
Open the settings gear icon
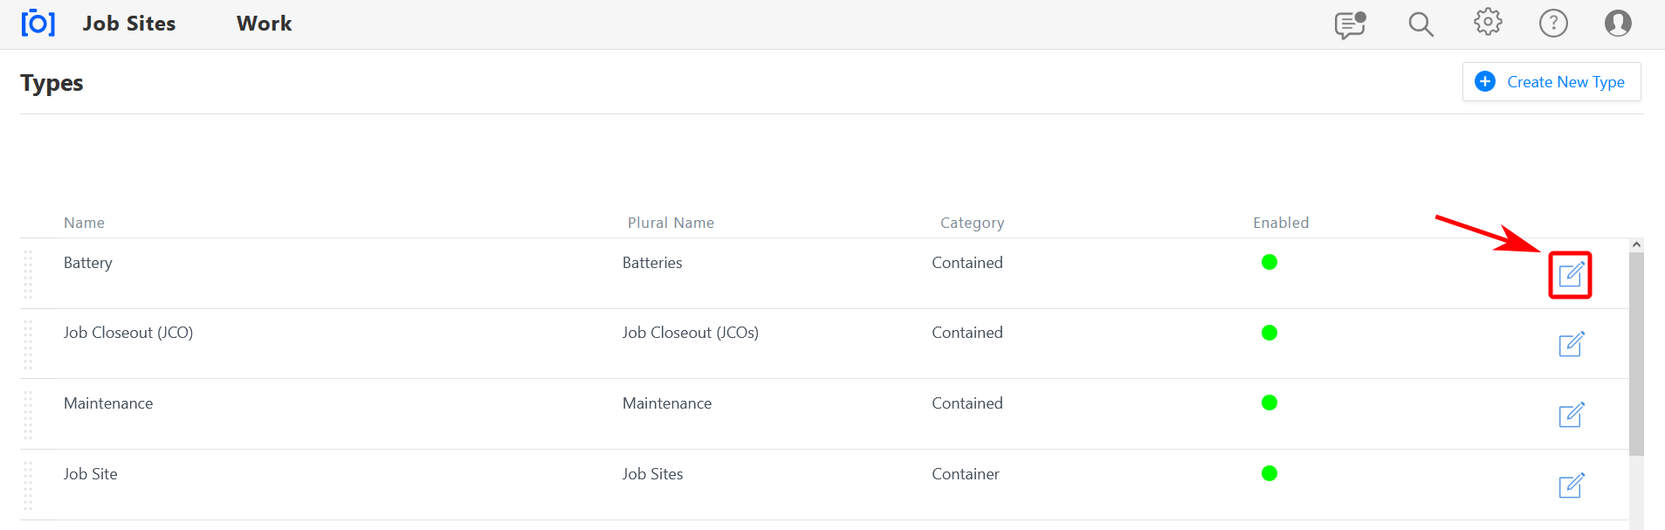coord(1488,23)
